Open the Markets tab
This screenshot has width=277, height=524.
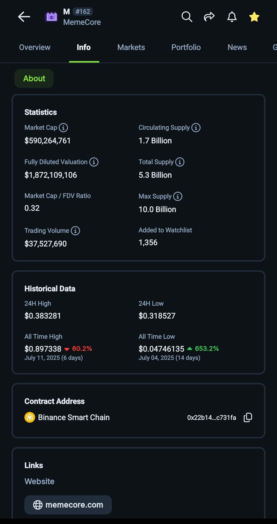131,47
